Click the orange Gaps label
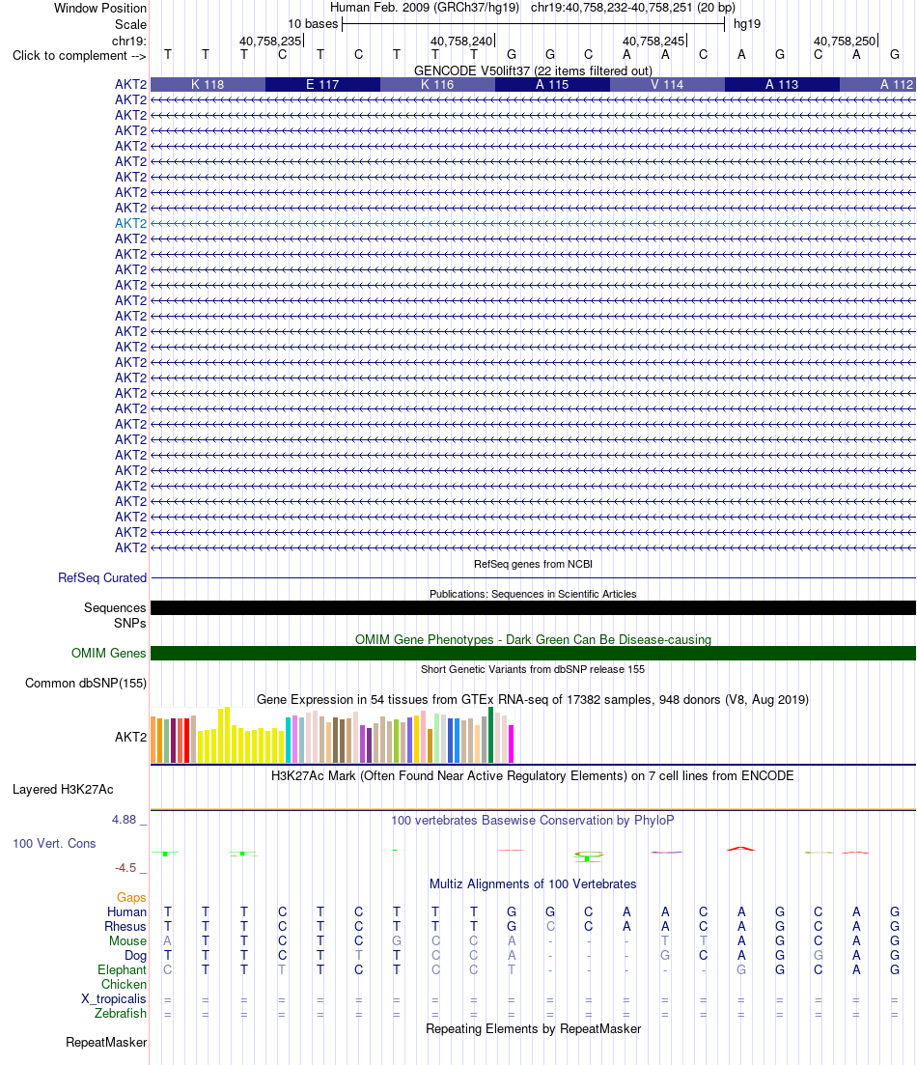This screenshot has width=917, height=1065. click(131, 898)
